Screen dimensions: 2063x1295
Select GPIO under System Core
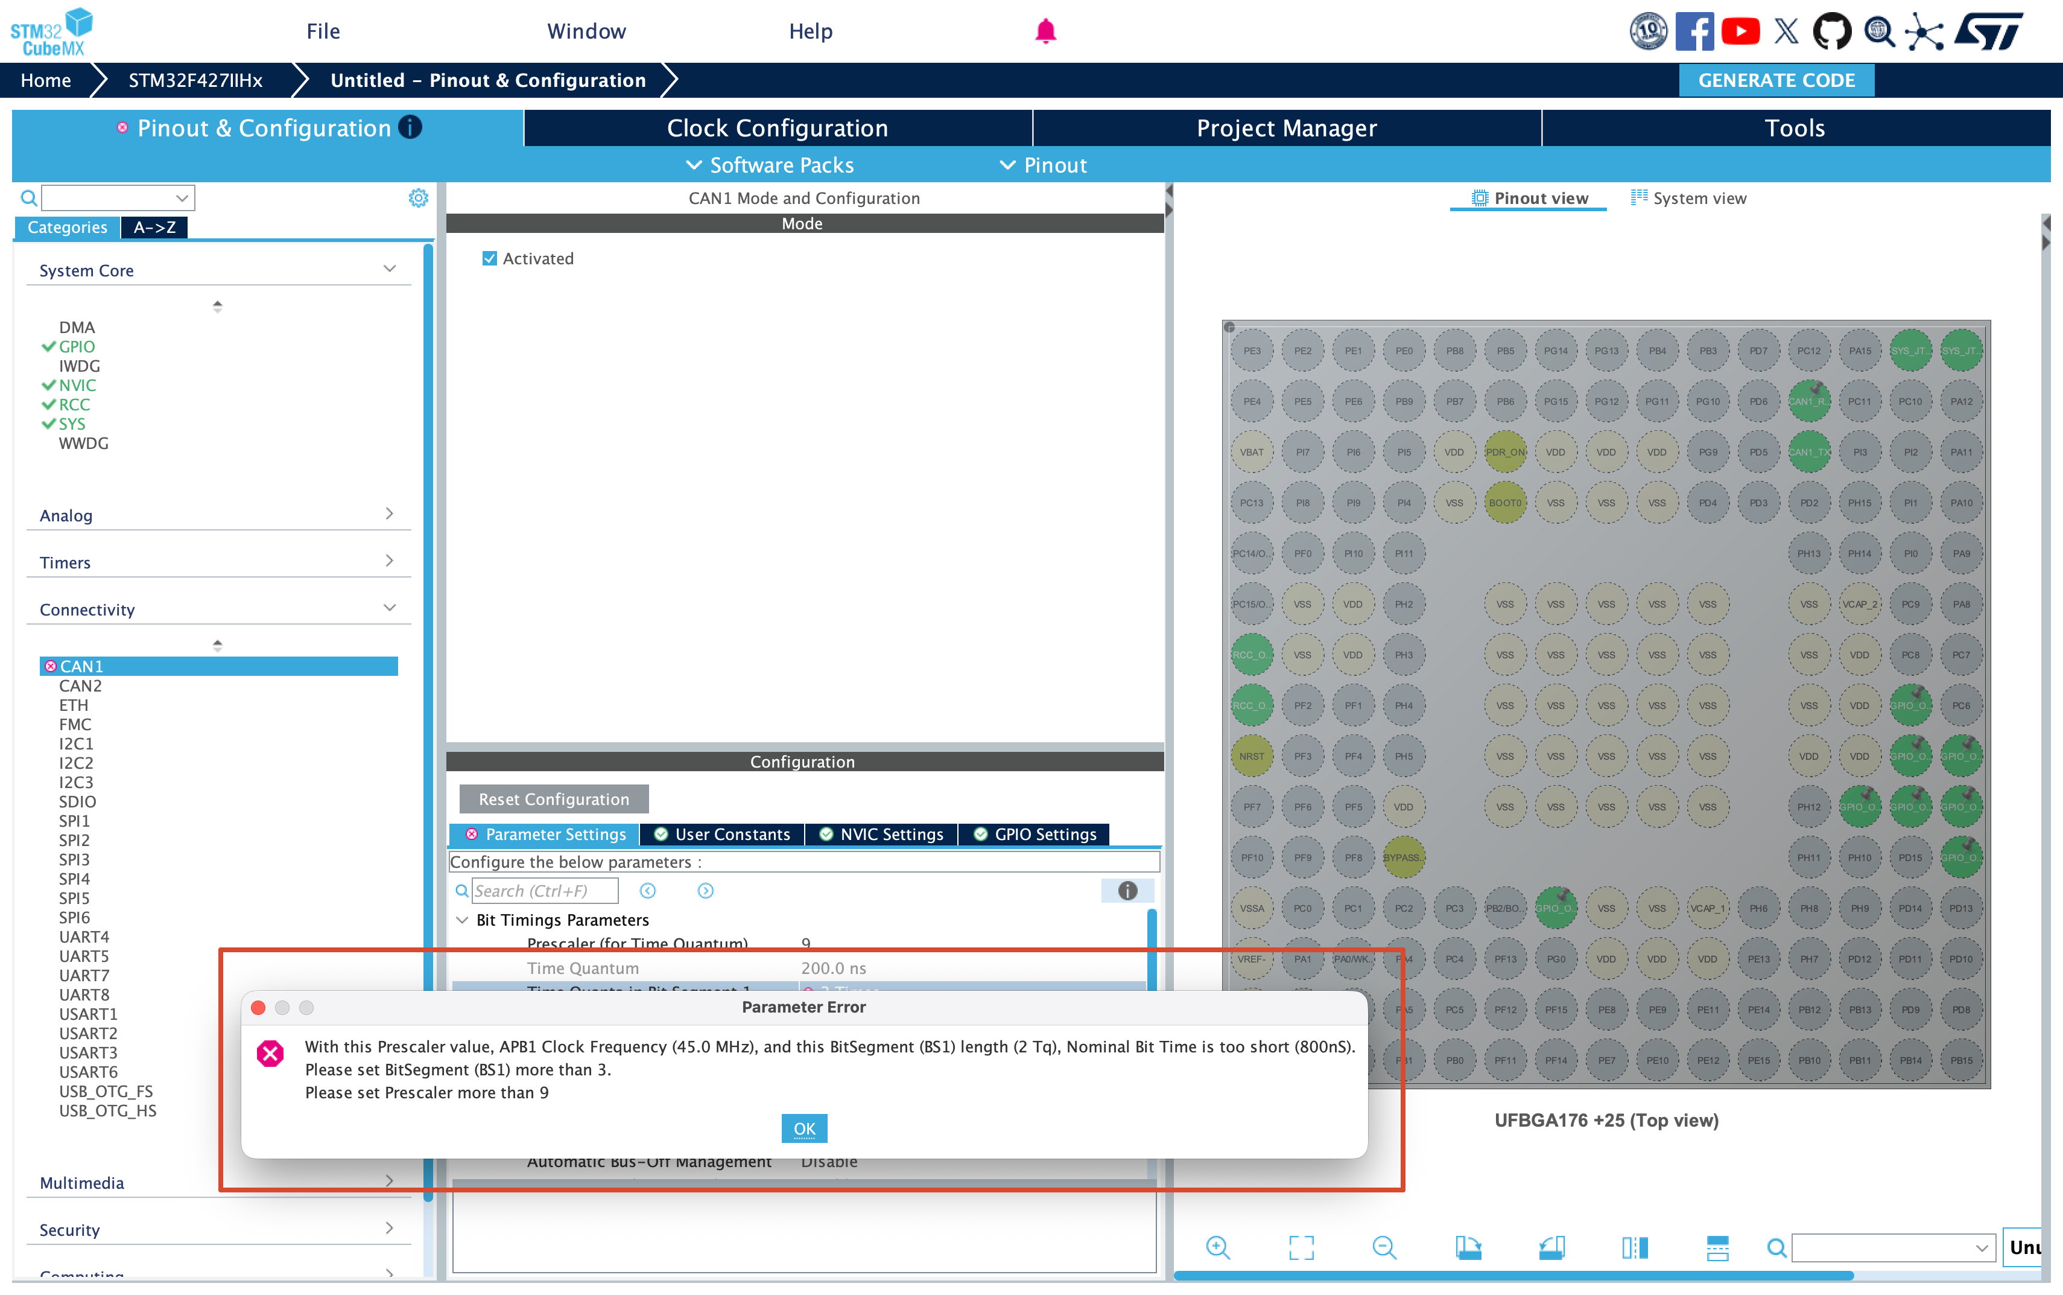[x=77, y=347]
